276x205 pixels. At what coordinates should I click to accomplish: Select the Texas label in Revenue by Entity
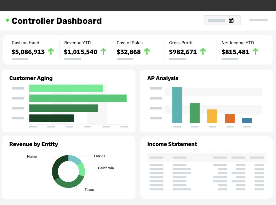click(x=89, y=190)
